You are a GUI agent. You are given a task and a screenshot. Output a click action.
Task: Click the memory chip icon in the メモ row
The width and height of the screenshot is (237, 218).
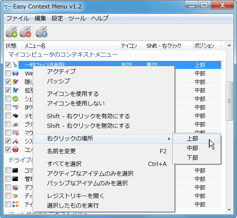pos(15,116)
